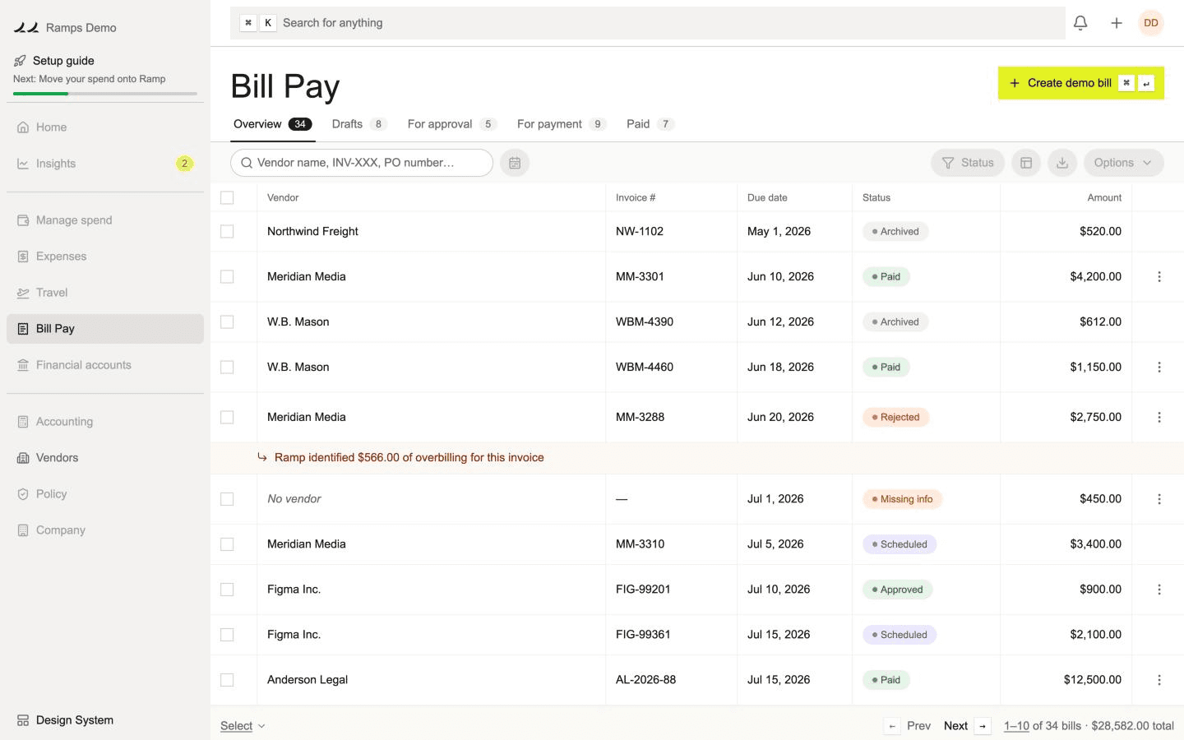
Task: Open Travel in the sidebar
Action: tap(105, 293)
